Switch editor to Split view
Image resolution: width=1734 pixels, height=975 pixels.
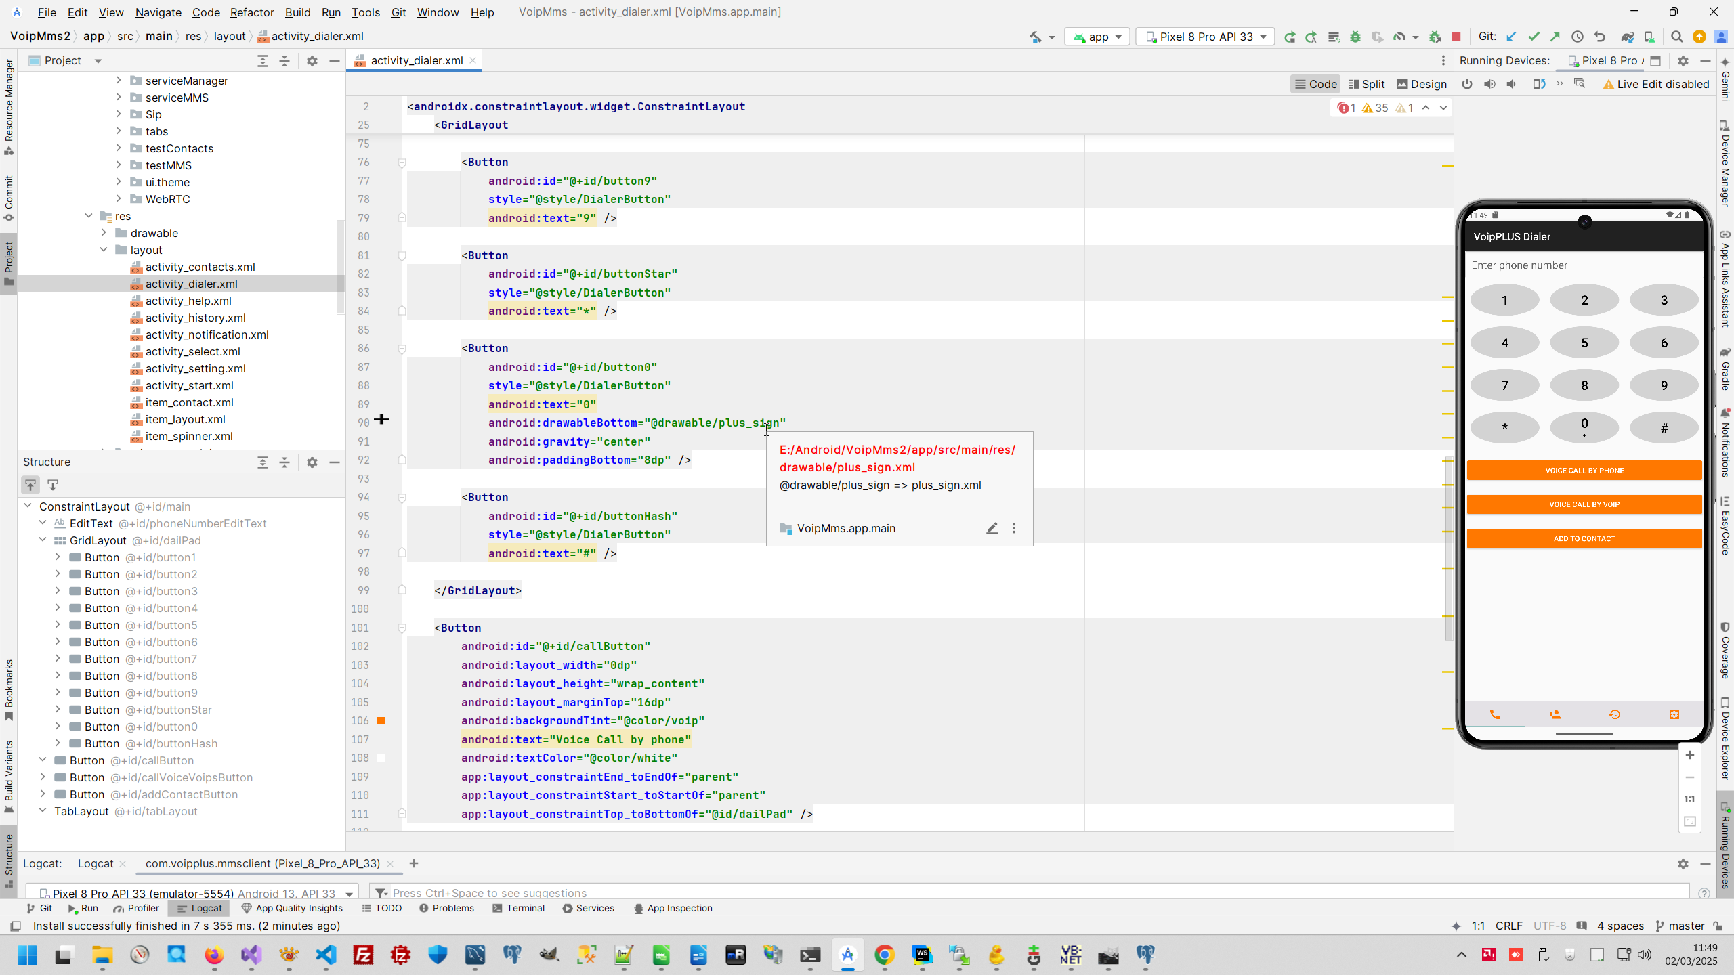[x=1367, y=84]
